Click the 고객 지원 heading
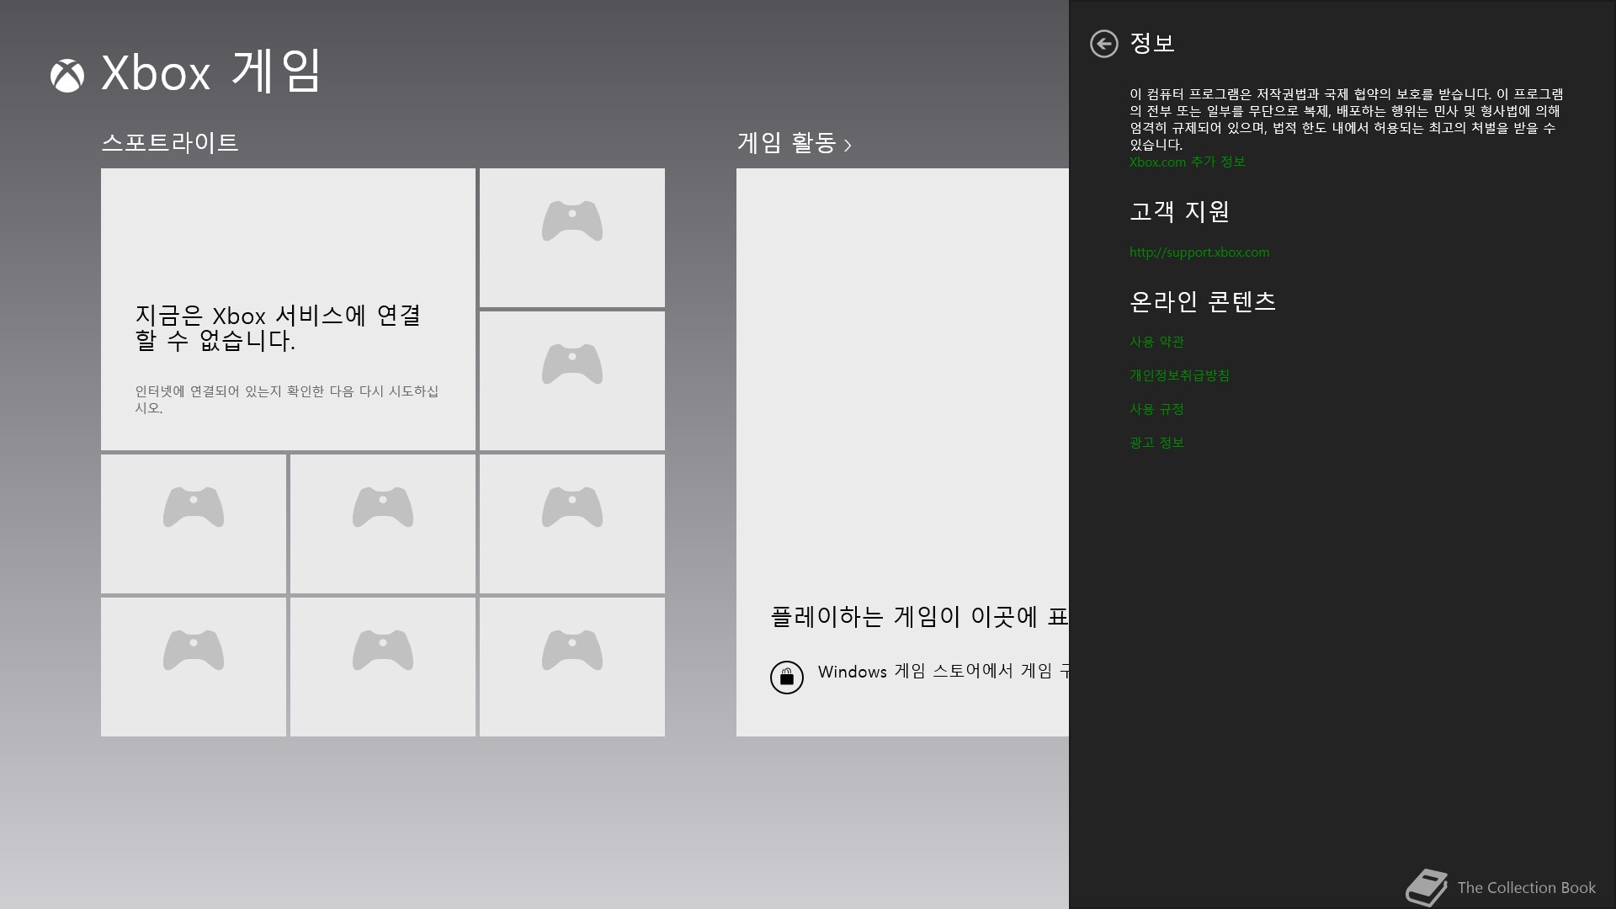1616x909 pixels. point(1179,211)
